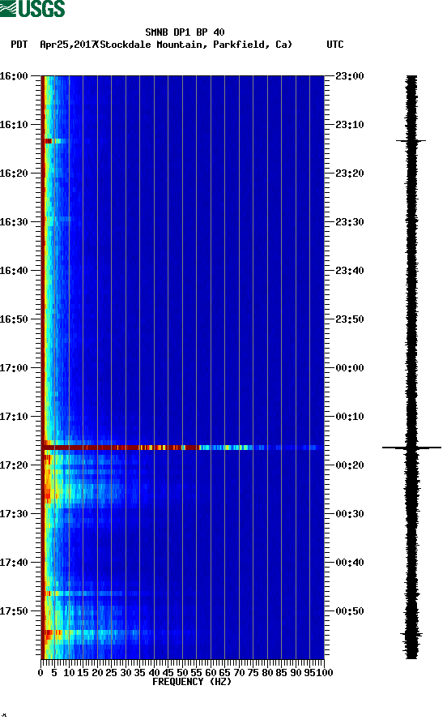The image size is (447, 724).
Task: Click the 16:00 PDT time label
Action: [14, 76]
